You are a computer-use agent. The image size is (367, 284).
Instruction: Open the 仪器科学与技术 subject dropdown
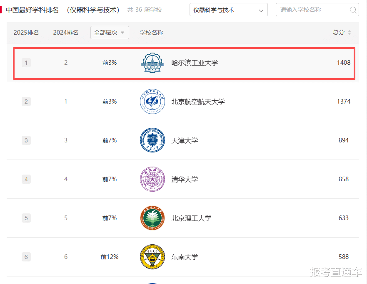coord(228,10)
